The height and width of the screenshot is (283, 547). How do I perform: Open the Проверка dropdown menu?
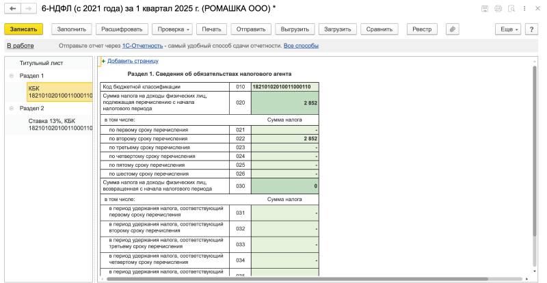click(x=172, y=29)
